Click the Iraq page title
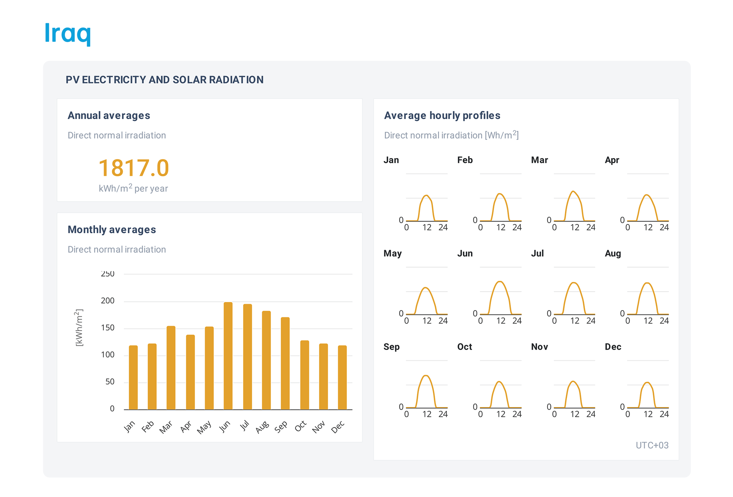The height and width of the screenshot is (497, 733). 68,33
